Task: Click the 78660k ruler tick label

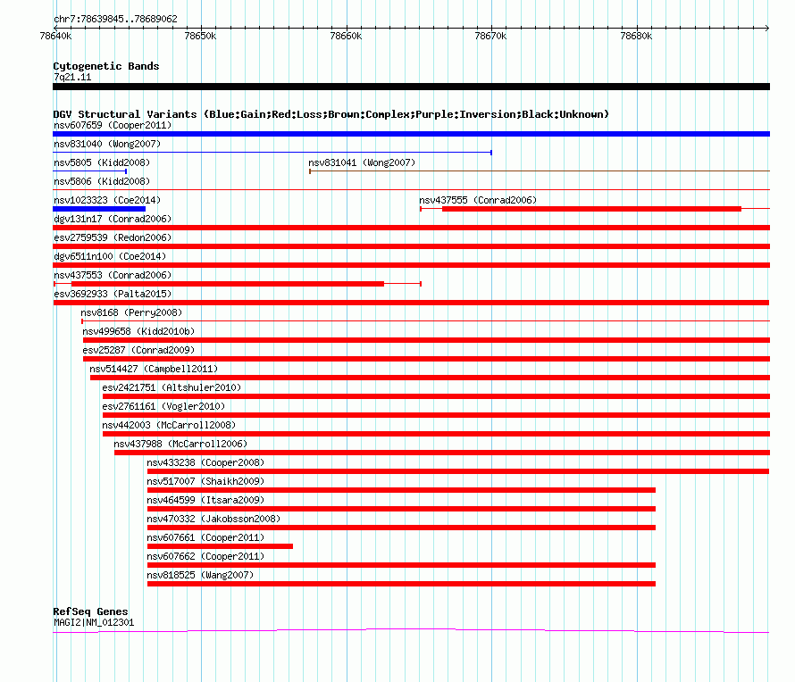Action: pos(346,36)
